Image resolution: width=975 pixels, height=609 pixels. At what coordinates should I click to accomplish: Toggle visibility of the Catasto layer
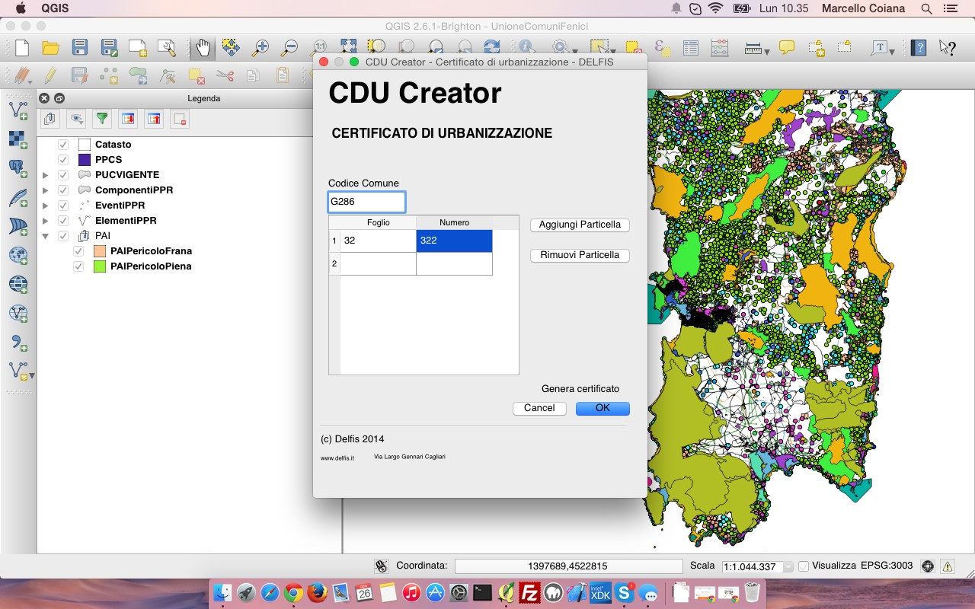(63, 145)
